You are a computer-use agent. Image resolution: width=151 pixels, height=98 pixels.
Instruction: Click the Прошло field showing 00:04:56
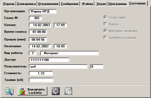[38, 40]
